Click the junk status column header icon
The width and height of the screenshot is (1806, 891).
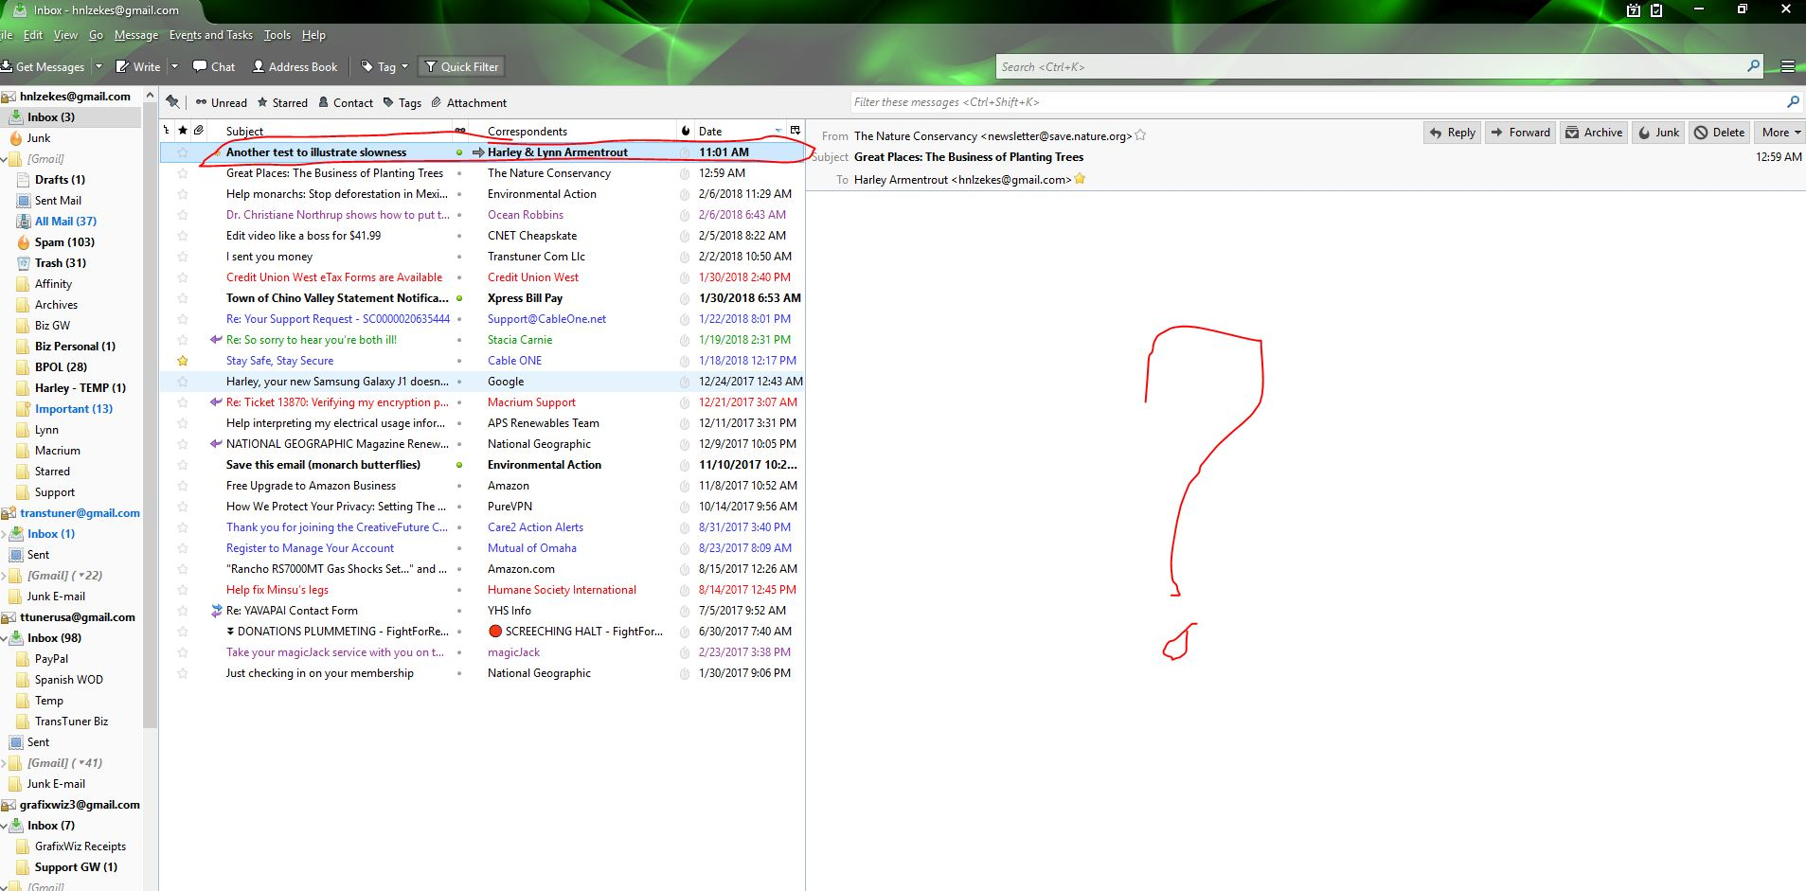[686, 131]
